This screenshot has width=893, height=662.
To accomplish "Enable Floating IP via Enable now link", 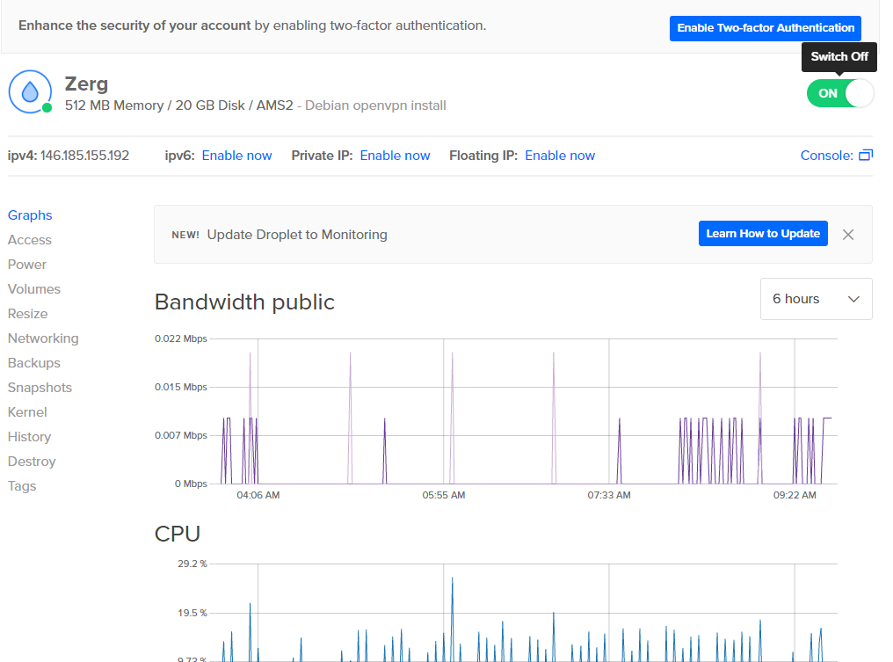I will 560,156.
